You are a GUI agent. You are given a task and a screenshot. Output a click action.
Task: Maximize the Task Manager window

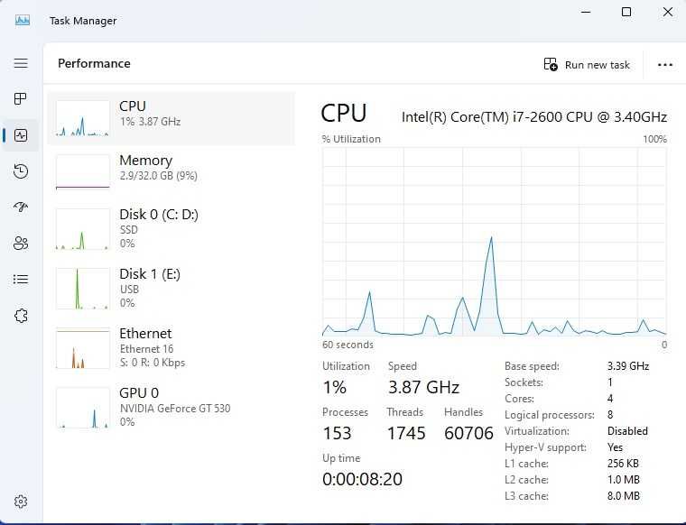pos(626,13)
